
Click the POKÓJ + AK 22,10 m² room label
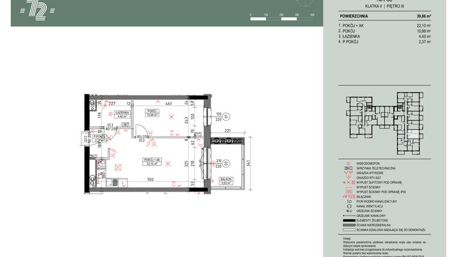pos(152,162)
